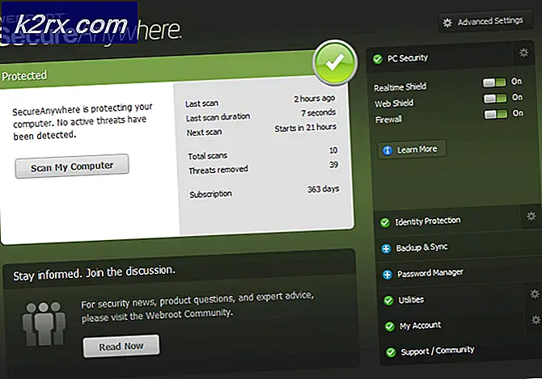This screenshot has height=379, width=542.
Task: Click the Threats removed value 39
Action: tap(333, 165)
